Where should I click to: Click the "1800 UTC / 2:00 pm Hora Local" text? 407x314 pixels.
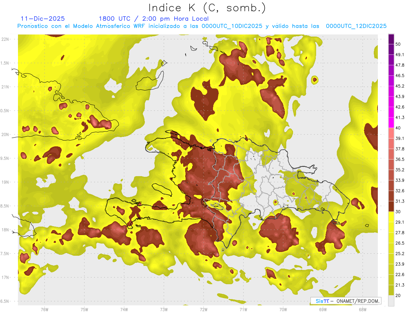154,19
